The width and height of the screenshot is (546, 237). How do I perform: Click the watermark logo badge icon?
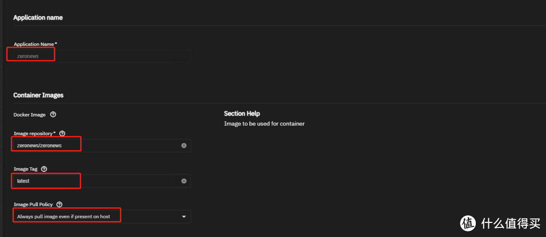click(468, 223)
